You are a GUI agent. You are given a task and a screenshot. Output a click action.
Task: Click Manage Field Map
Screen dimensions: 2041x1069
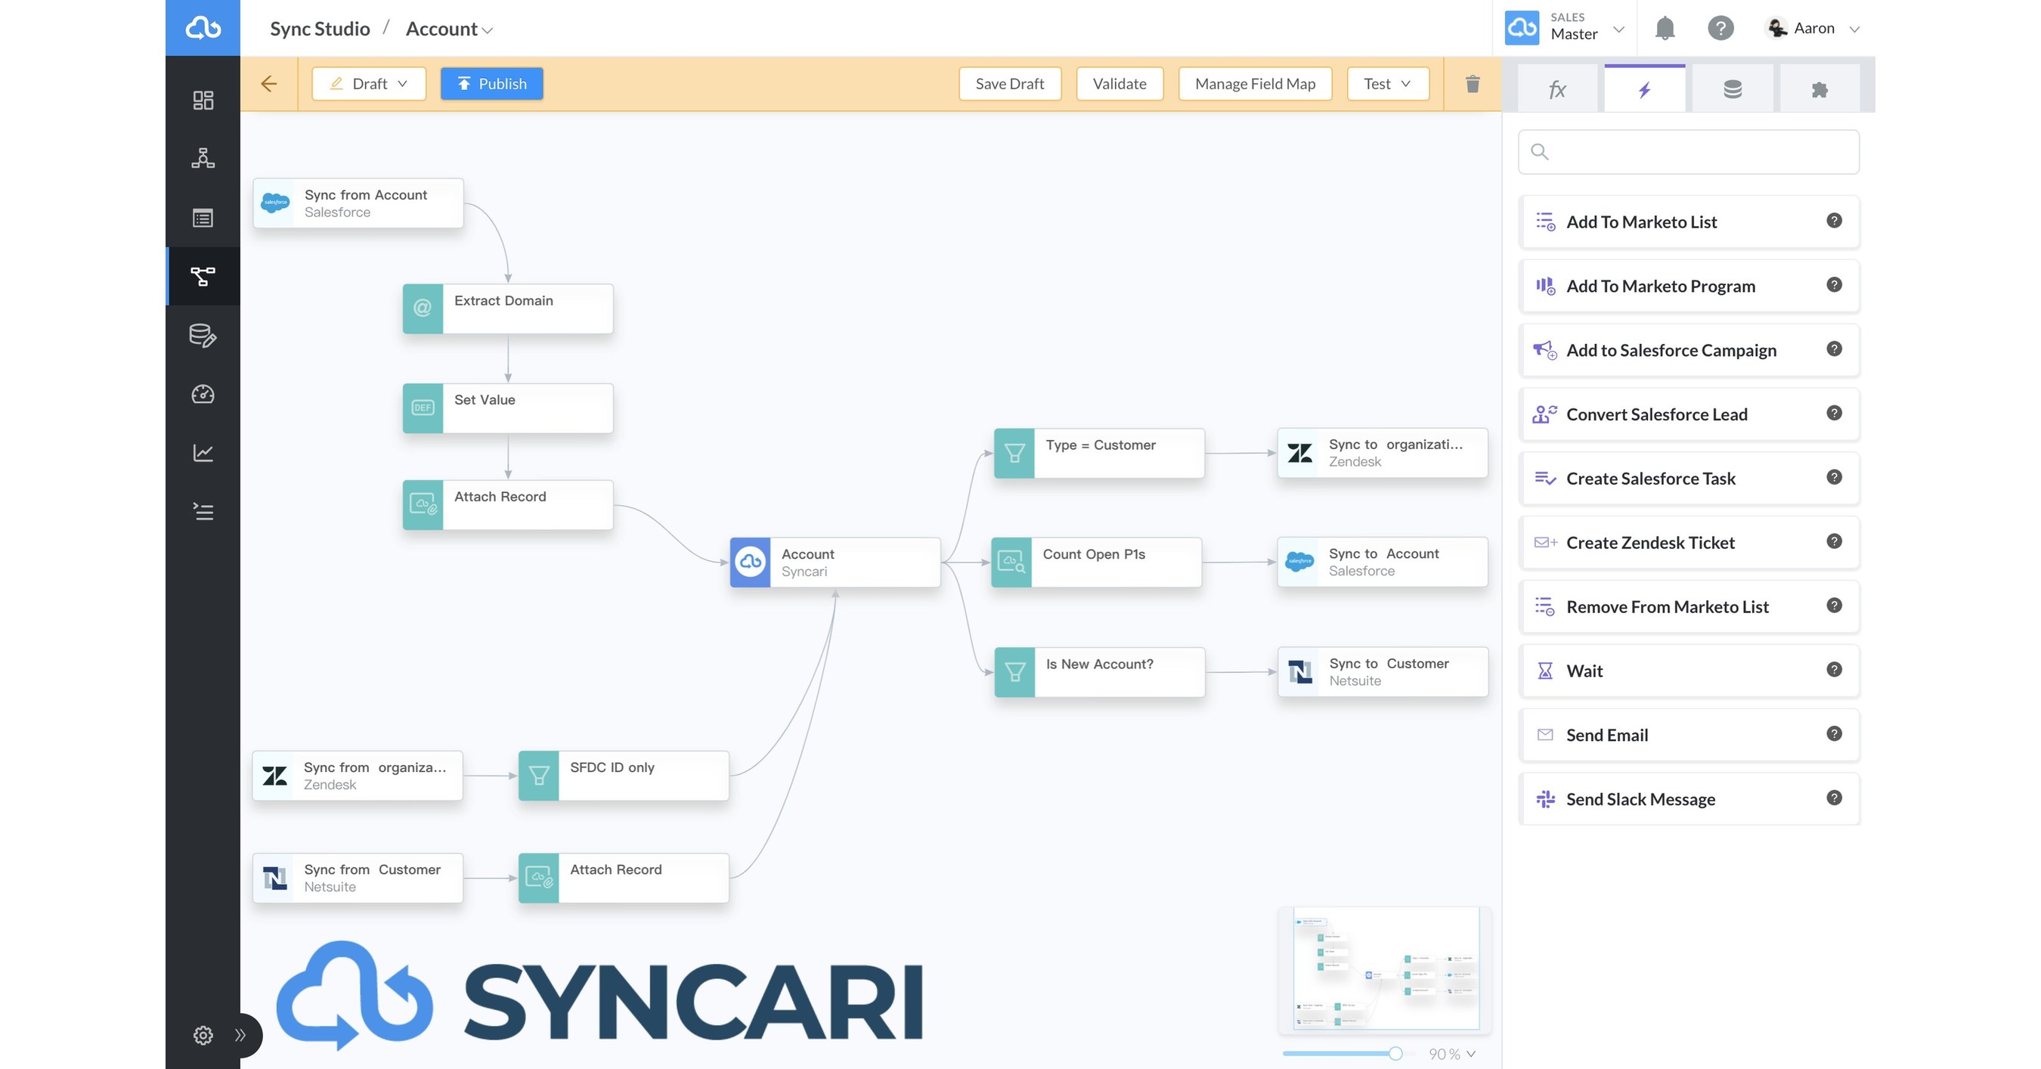[x=1254, y=83]
